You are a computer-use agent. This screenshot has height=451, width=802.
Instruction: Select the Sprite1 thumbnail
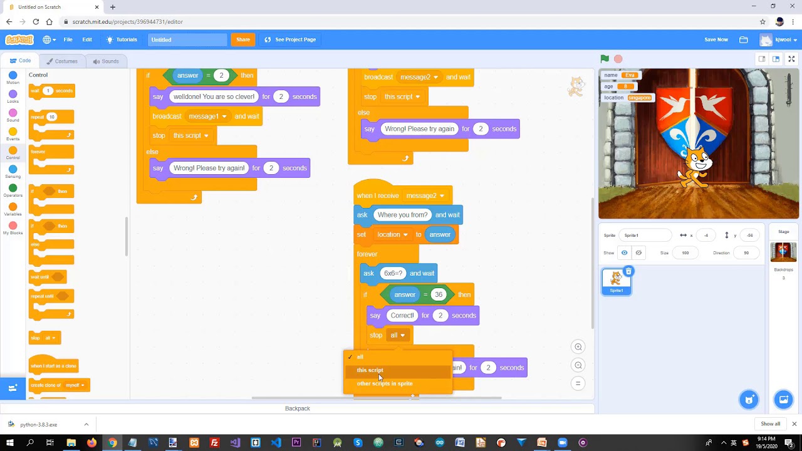(x=617, y=281)
